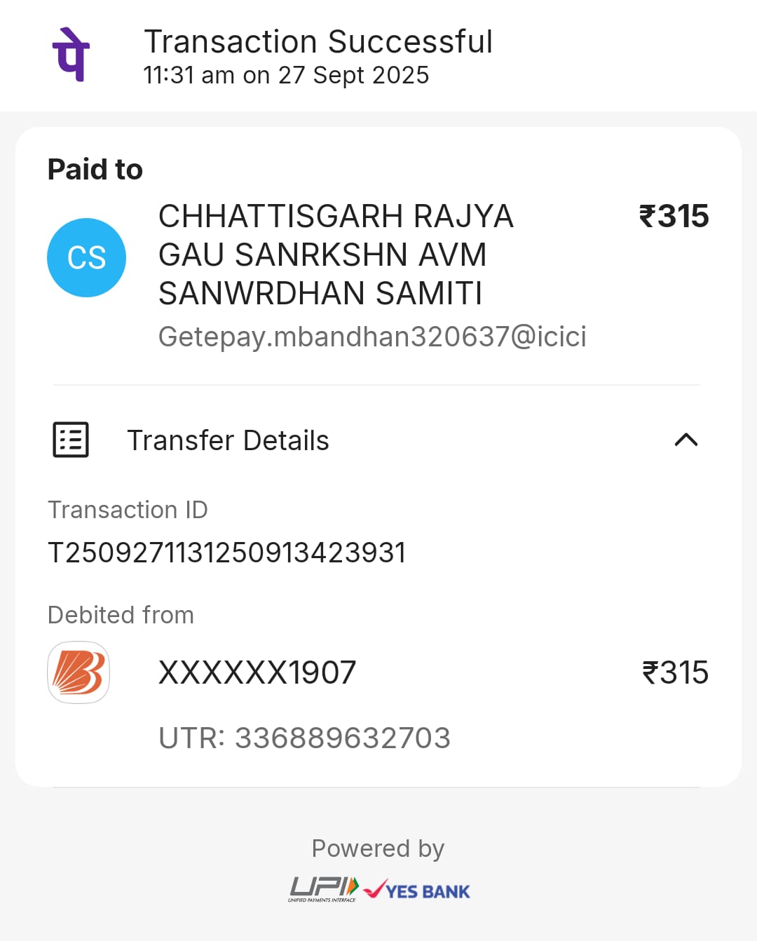Viewport: 757px width, 941px height.
Task: Click the transaction date and time text
Action: point(286,75)
